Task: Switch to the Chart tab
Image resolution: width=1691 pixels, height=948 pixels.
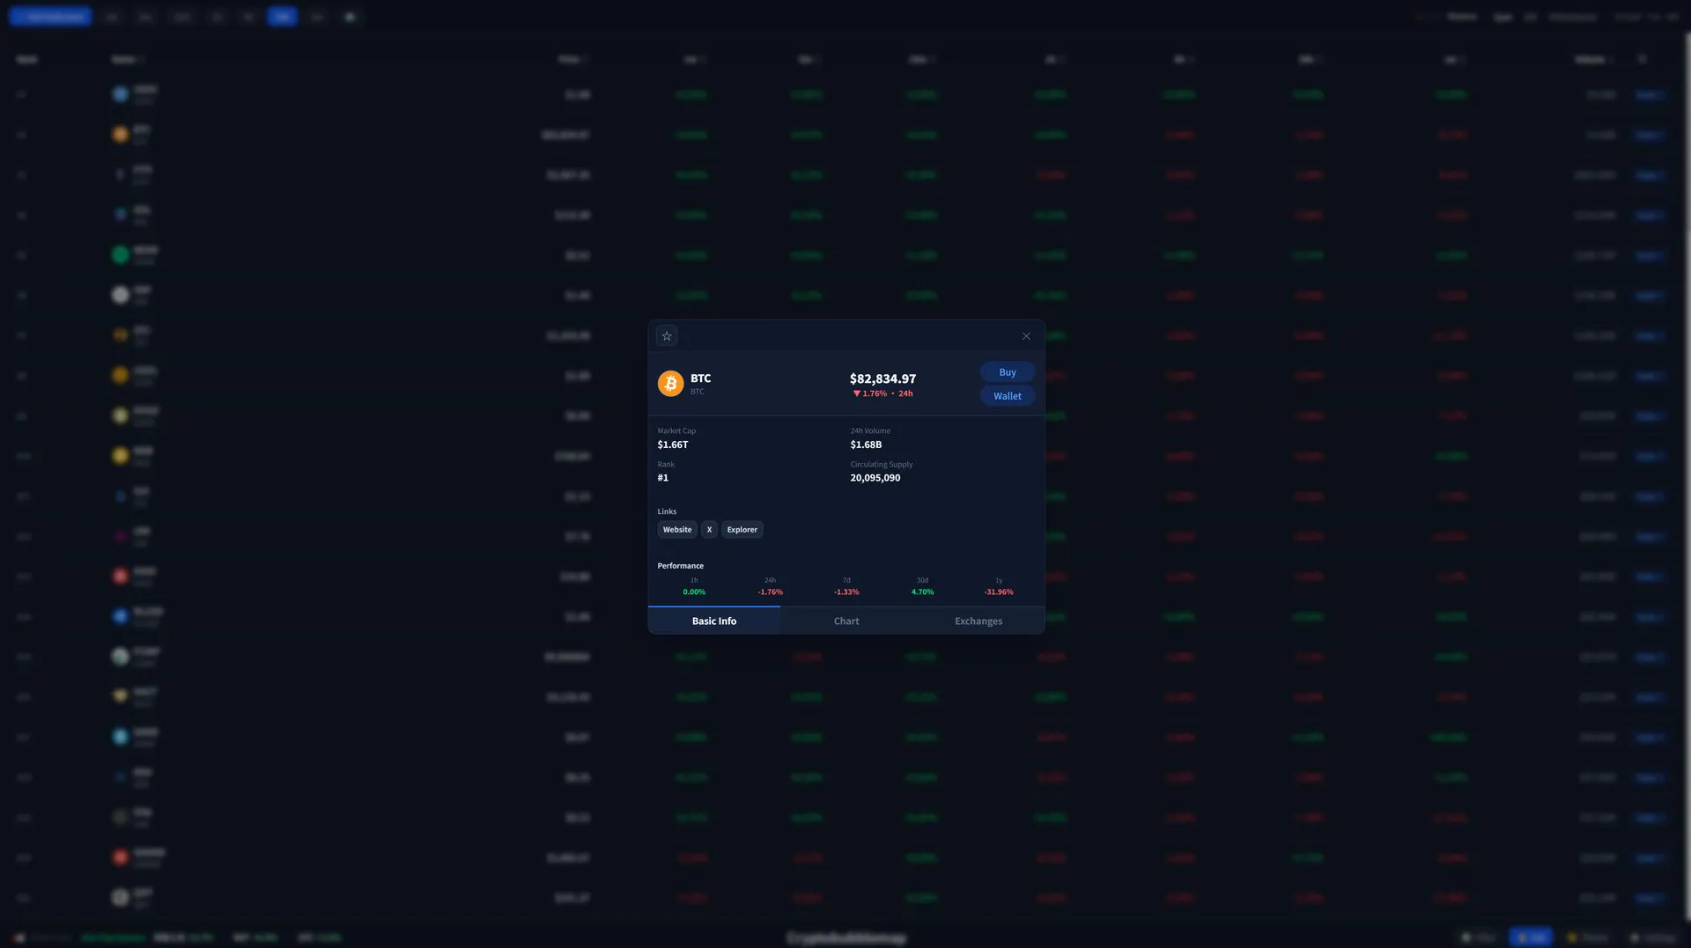Action: click(x=846, y=621)
